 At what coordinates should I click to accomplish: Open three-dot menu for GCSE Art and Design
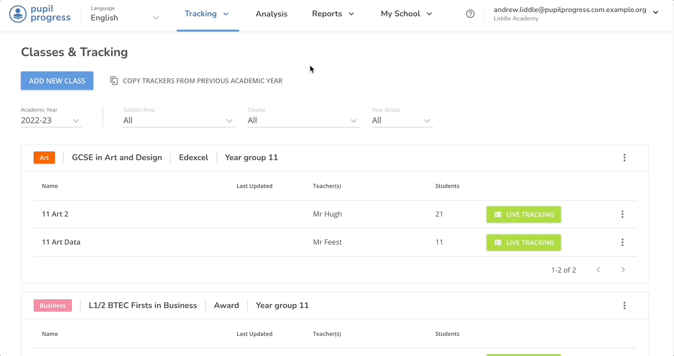pyautogui.click(x=624, y=158)
